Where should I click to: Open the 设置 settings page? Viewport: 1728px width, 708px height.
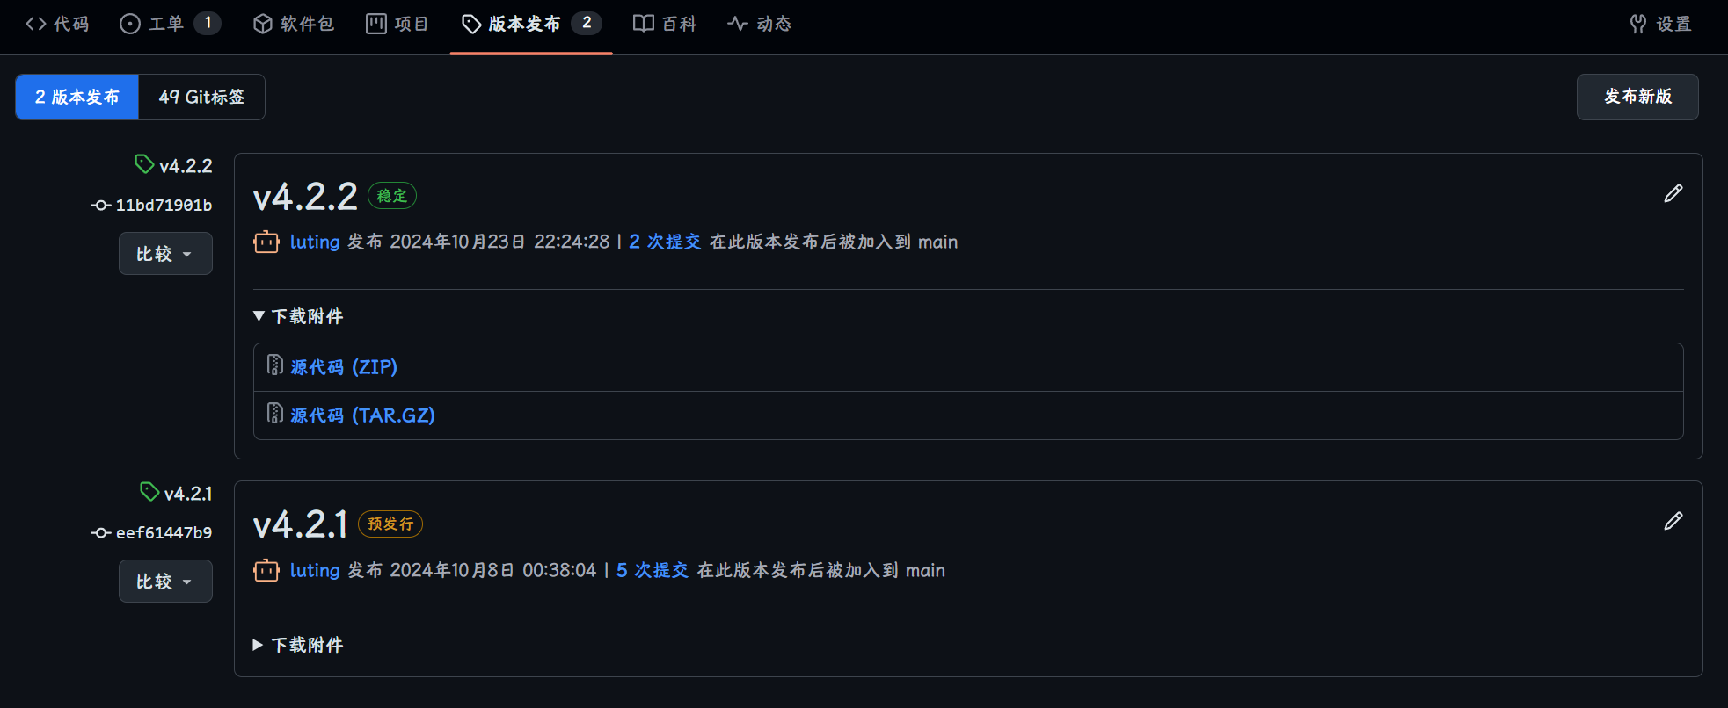click(1660, 24)
